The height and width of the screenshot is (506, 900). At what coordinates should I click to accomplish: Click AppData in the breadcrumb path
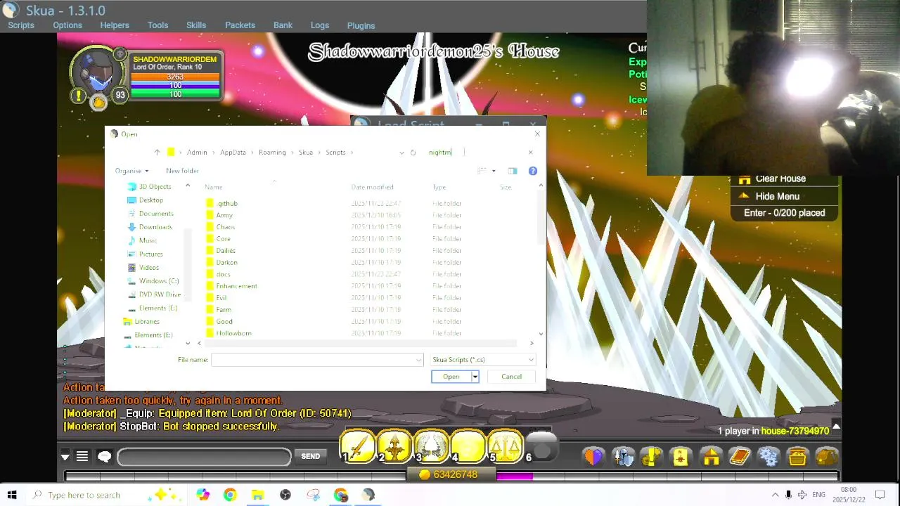pos(233,153)
